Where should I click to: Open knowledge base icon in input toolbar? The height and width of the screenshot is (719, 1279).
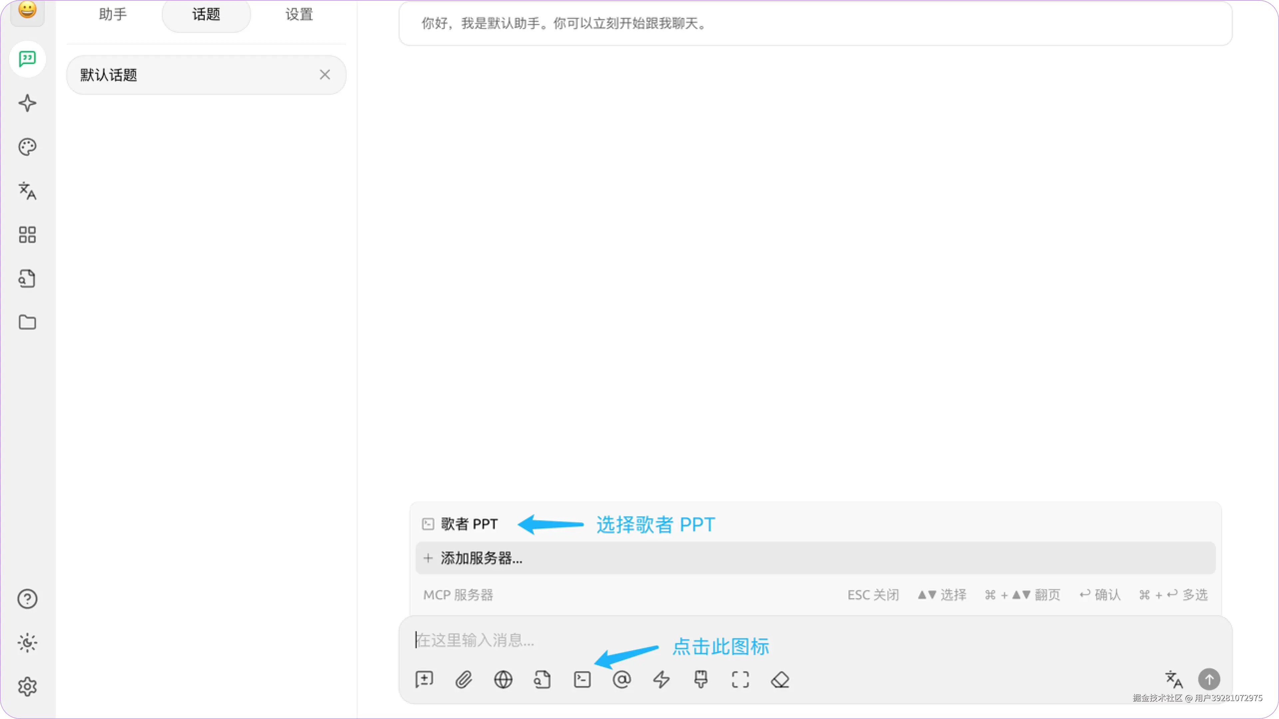pyautogui.click(x=542, y=679)
